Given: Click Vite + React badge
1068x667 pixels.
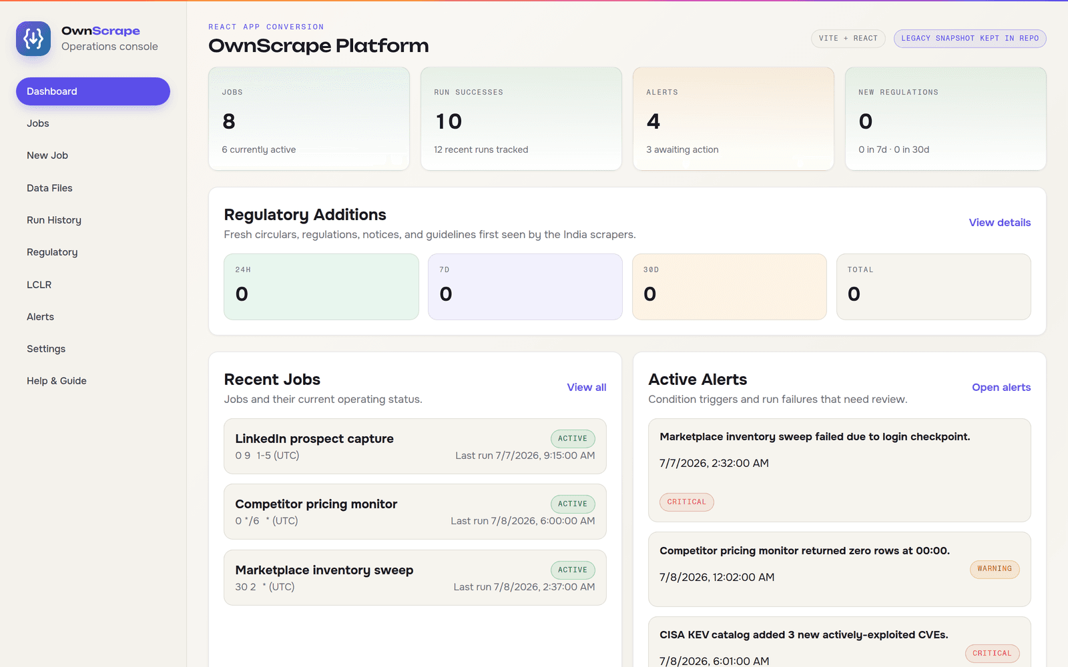Looking at the screenshot, I should [848, 39].
